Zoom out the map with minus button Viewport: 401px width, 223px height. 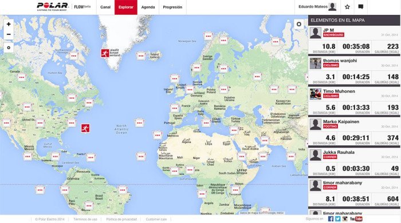point(9,34)
